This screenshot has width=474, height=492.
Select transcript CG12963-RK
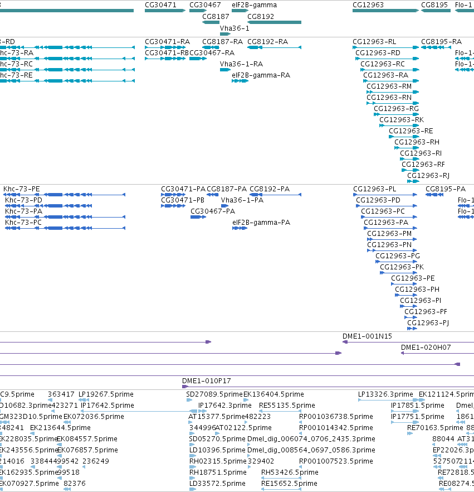pyautogui.click(x=399, y=126)
